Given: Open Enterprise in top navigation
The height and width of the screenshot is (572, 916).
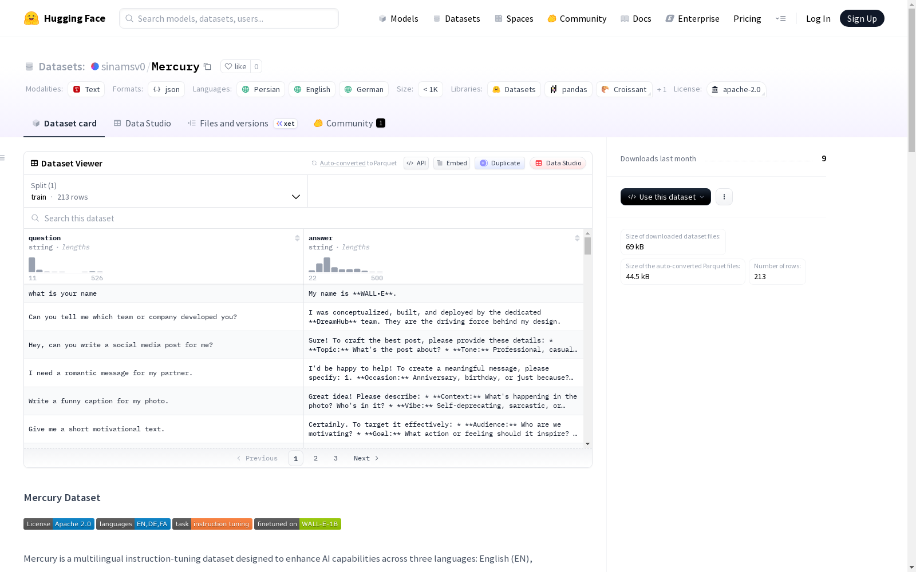Looking at the screenshot, I should tap(693, 18).
